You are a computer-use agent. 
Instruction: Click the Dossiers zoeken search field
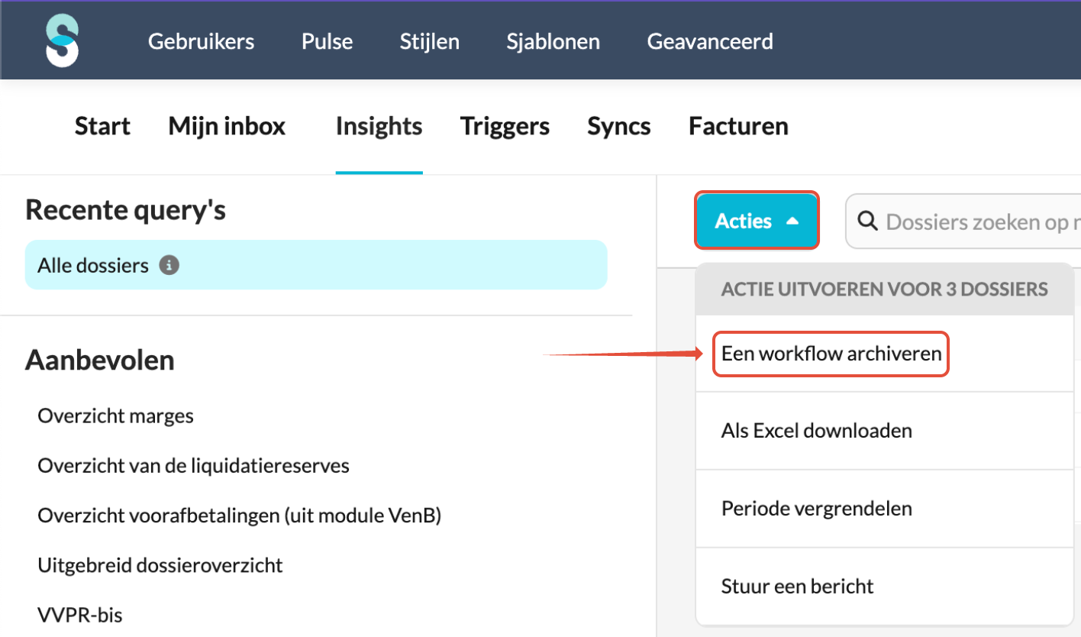(963, 221)
